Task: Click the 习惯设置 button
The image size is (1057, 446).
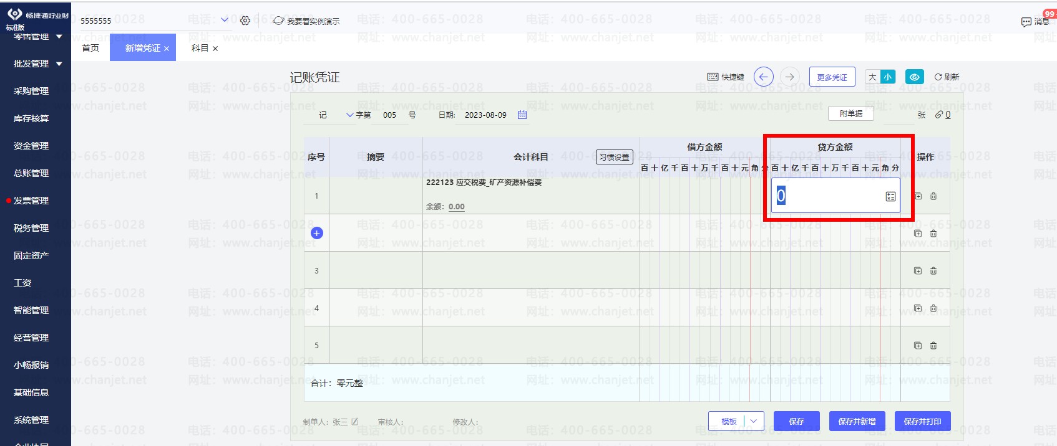Action: (615, 157)
